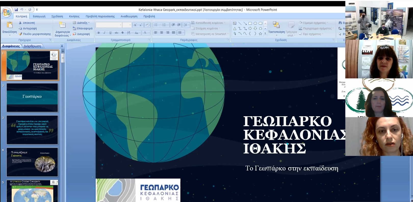Increase font size with grow font icon

(135, 25)
